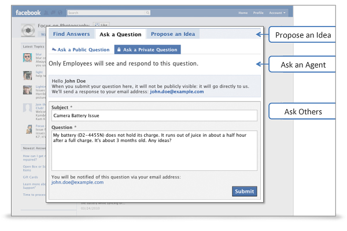347x231 pixels.
Task: Click the Facebook friend requests icon
Action: click(x=46, y=12)
